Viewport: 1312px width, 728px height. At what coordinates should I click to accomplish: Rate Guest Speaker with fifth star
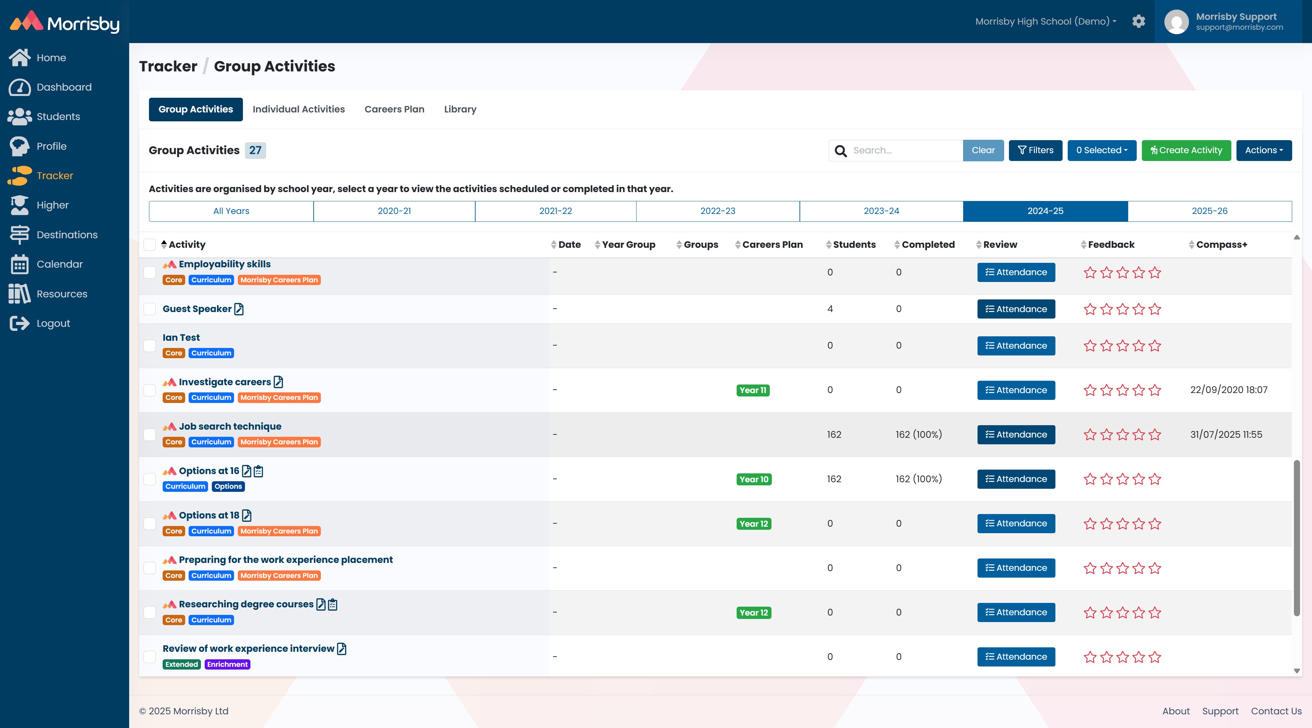click(x=1155, y=309)
